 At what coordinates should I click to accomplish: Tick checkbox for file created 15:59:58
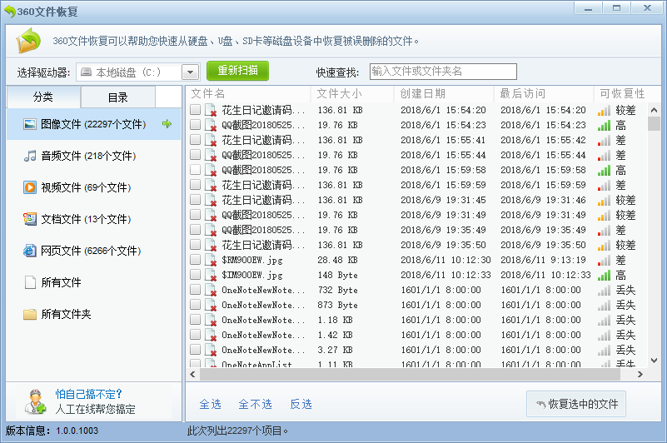[x=195, y=170]
